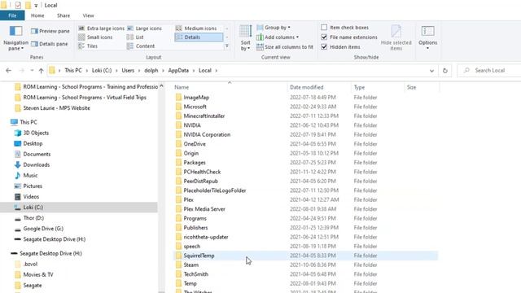
Task: Open the Sort by menu
Action: (245, 38)
